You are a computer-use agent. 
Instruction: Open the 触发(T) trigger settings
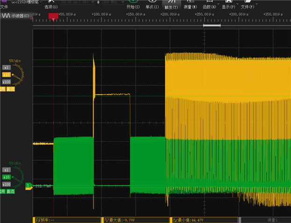coord(171,5)
